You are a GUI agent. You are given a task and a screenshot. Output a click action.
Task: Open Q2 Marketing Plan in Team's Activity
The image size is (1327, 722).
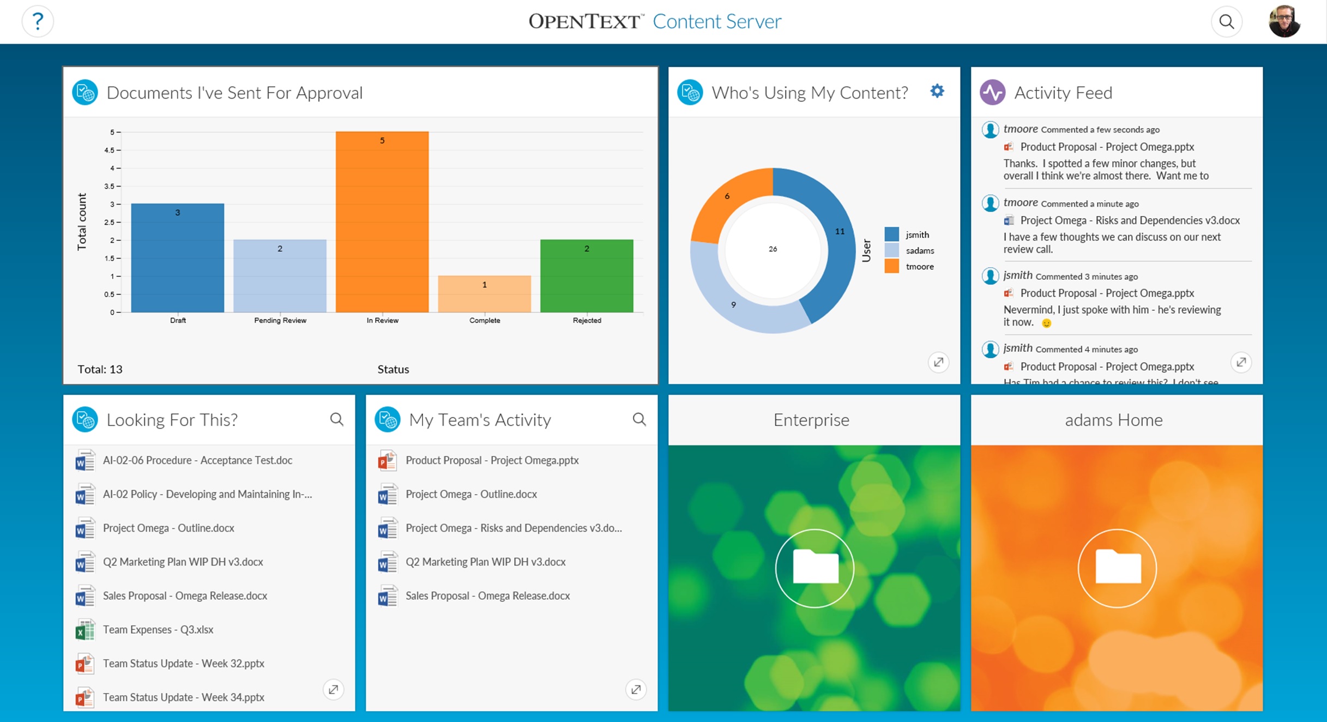[x=485, y=562]
